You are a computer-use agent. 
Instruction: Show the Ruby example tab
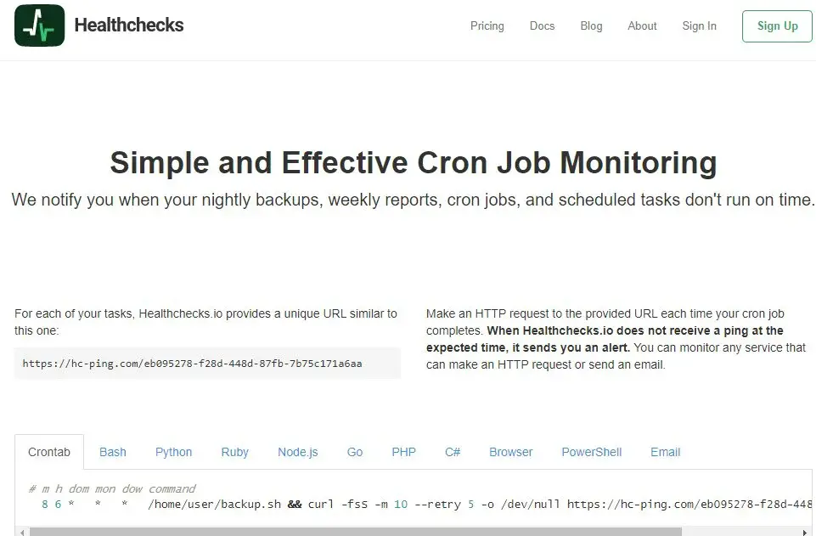(x=234, y=452)
